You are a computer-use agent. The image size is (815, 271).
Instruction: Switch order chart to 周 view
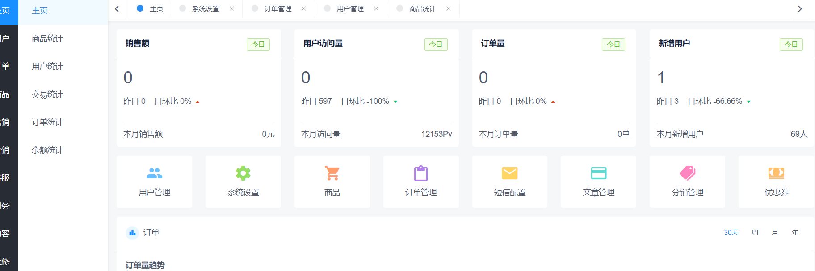click(755, 233)
